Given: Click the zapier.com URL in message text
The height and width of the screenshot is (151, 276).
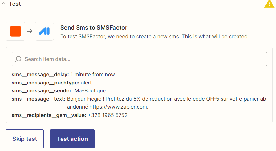Looking at the screenshot, I should (119, 107).
